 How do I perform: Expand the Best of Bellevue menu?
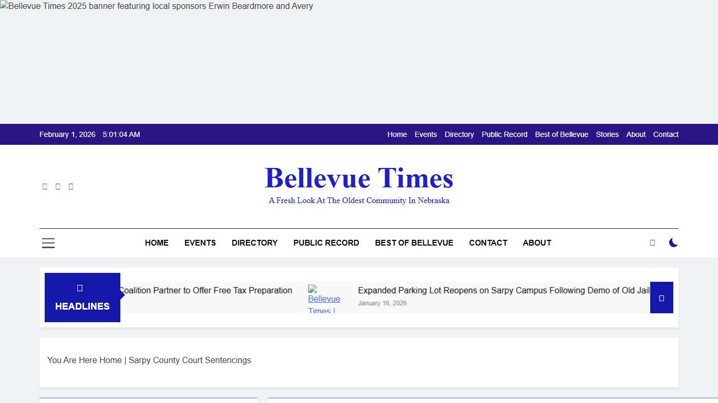[414, 242]
